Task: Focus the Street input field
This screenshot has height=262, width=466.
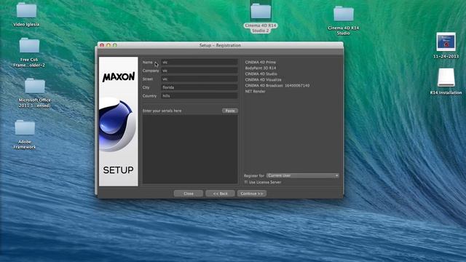Action: (199, 79)
